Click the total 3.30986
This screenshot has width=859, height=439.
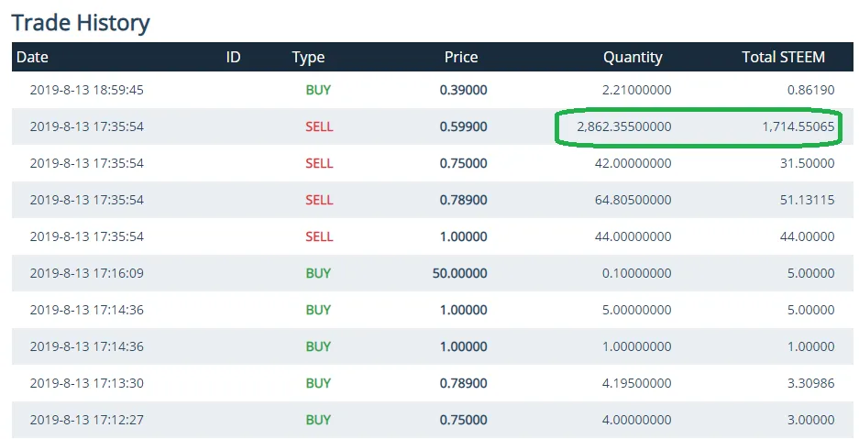tap(810, 383)
